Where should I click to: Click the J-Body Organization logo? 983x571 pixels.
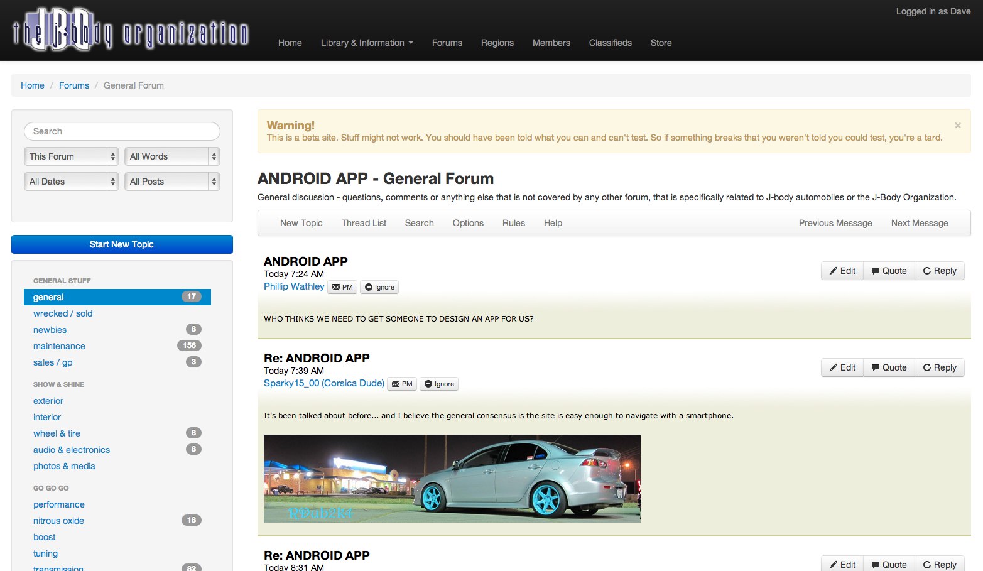(131, 30)
